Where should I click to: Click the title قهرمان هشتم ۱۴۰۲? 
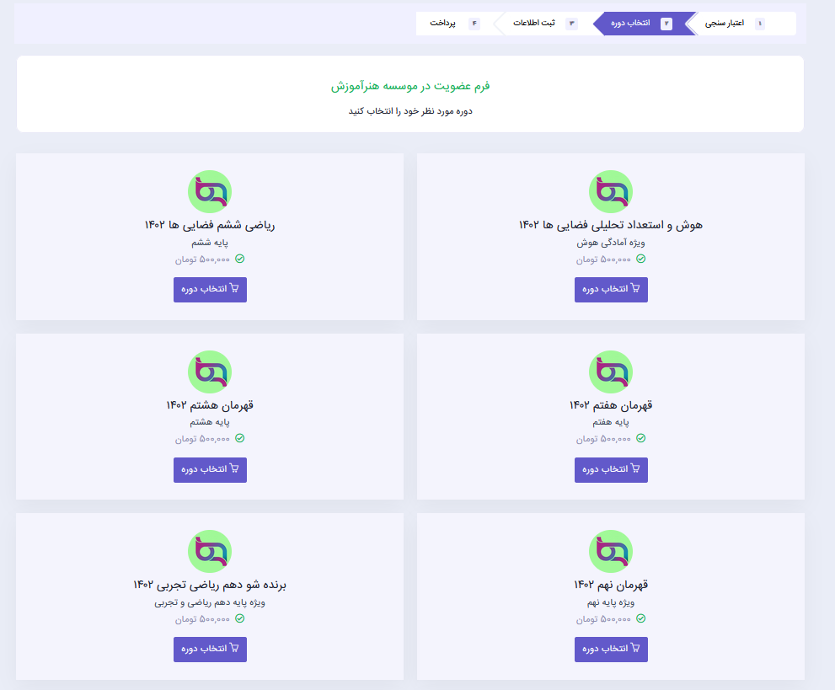pos(210,405)
